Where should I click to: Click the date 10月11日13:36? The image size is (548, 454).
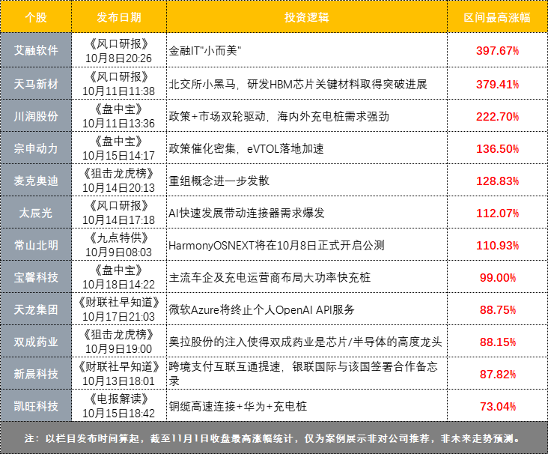pyautogui.click(x=118, y=124)
